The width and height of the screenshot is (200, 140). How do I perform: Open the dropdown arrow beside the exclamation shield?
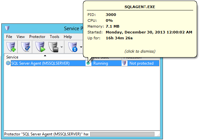pyautogui.click(x=81, y=47)
